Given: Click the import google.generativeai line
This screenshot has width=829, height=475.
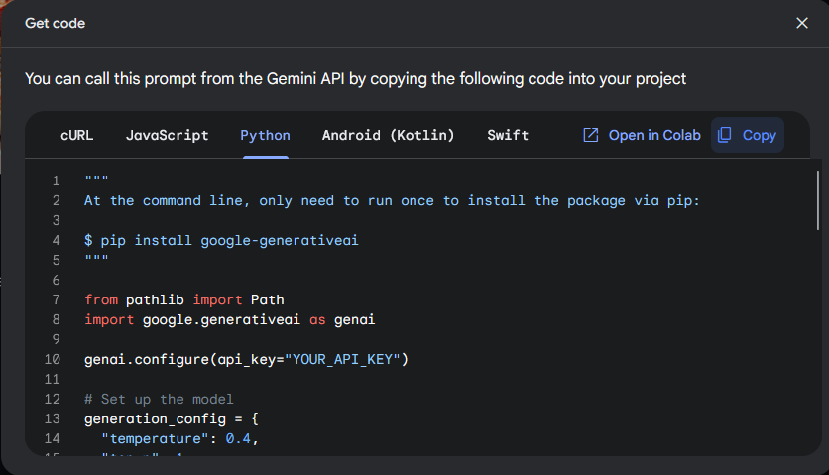Looking at the screenshot, I should pyautogui.click(x=229, y=319).
